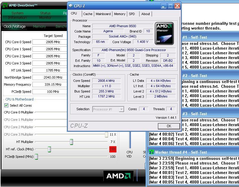Image resolution: width=239 pixels, height=187 pixels.
Task: Click the Level 3 2 MBytes cache value
Action: 161,96
